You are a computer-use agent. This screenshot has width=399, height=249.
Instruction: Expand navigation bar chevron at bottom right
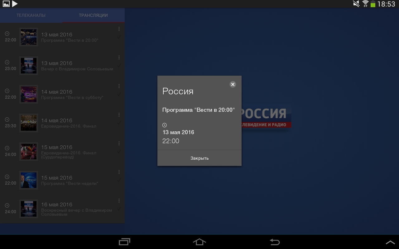[x=390, y=242]
